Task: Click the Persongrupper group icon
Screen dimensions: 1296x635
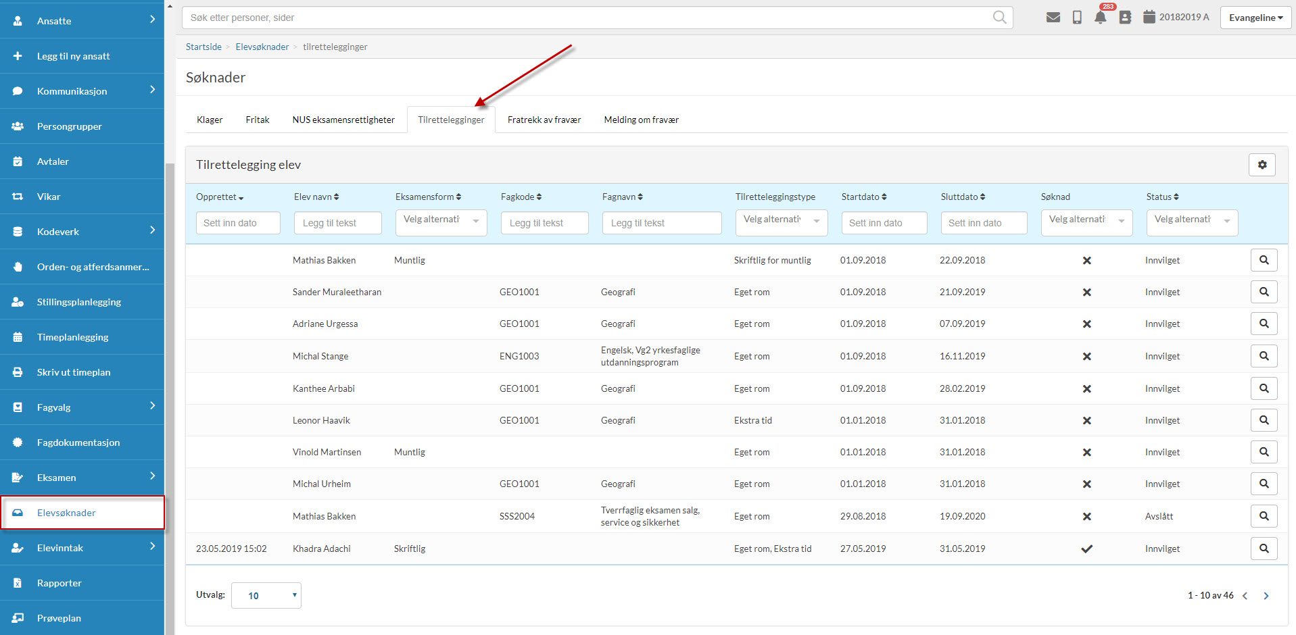Action: point(18,126)
